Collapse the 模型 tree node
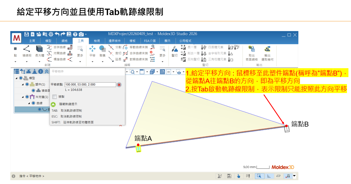This screenshot has height=184, width=351. point(17,78)
